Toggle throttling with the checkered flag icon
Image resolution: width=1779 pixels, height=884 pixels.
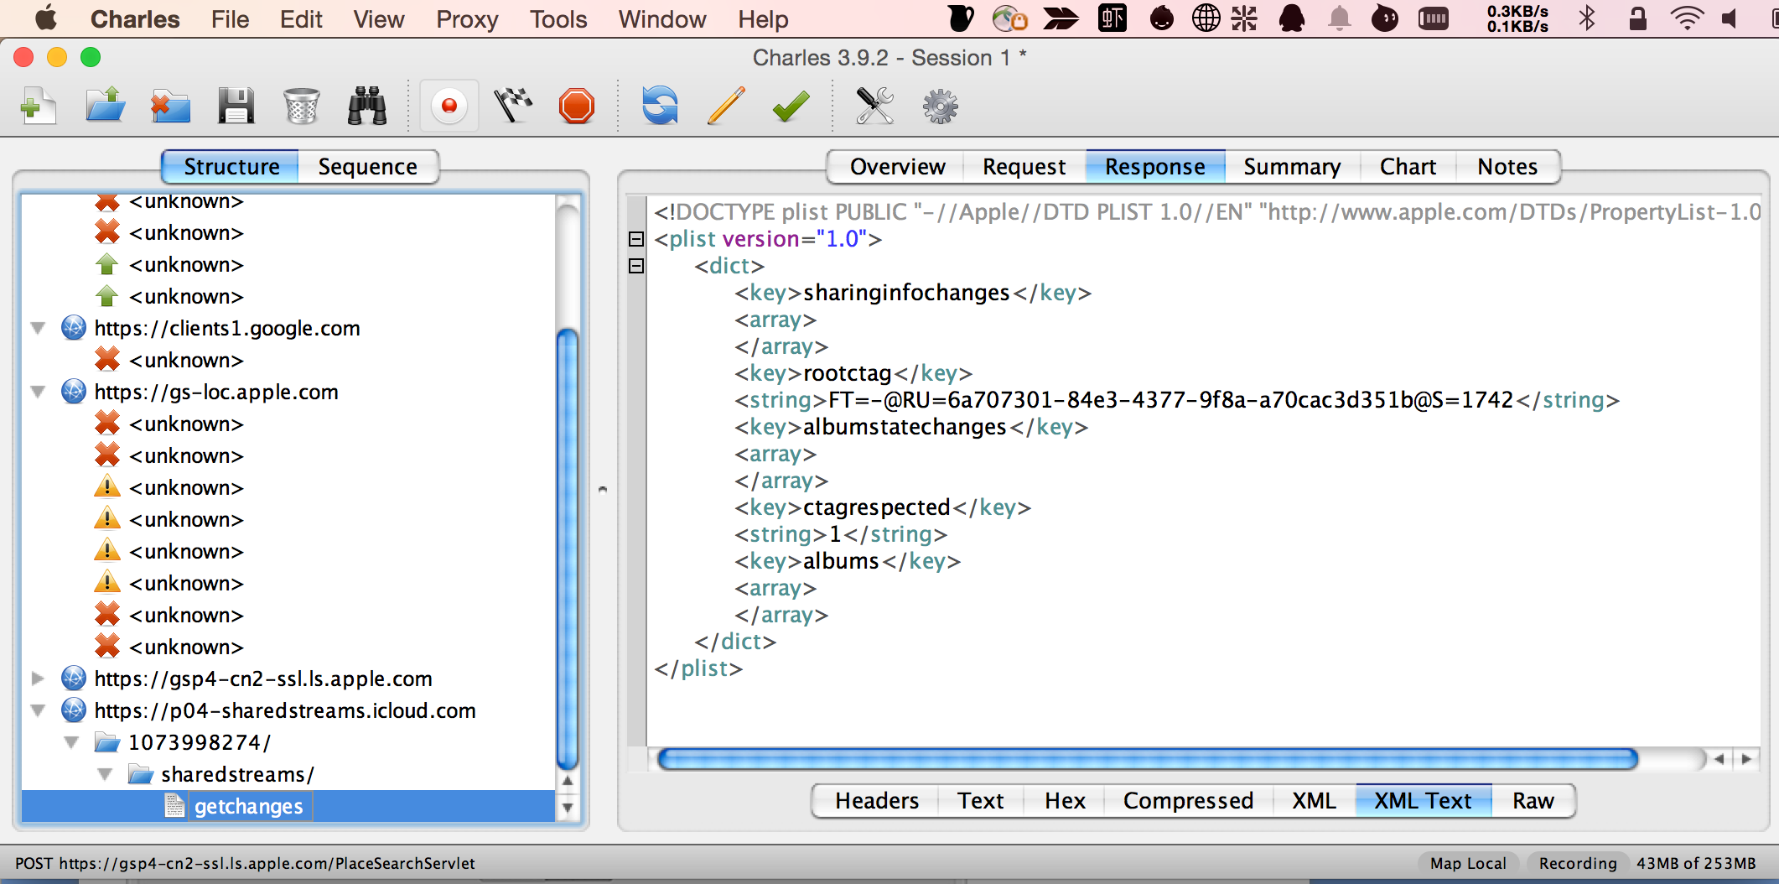(x=513, y=107)
